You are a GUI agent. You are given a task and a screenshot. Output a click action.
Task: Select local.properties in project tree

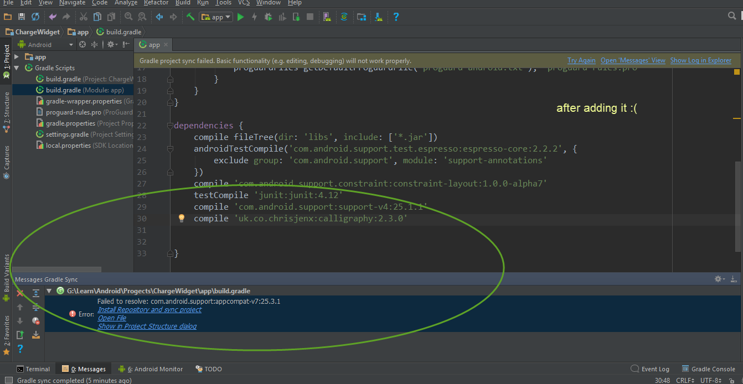click(x=85, y=146)
